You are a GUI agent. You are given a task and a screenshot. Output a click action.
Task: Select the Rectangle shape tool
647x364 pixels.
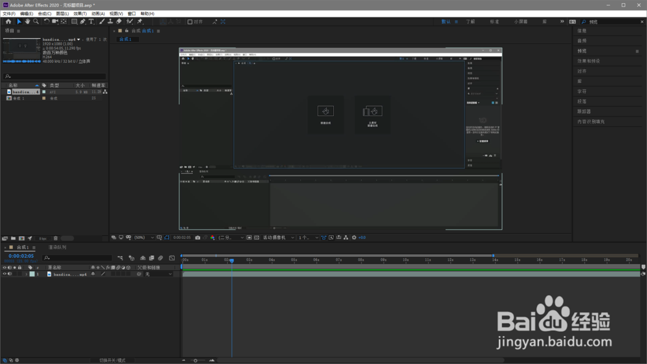pos(74,21)
